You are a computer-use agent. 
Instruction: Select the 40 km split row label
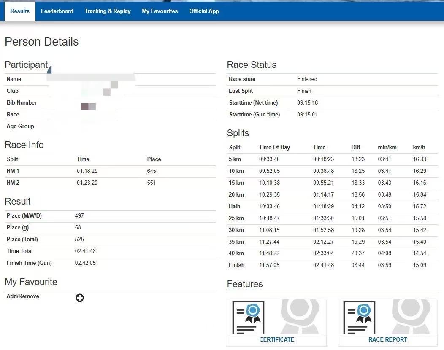(x=236, y=253)
